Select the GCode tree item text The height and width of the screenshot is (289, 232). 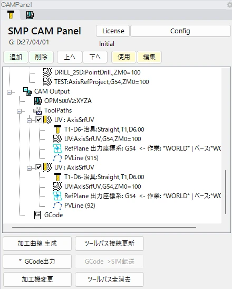(x=54, y=215)
